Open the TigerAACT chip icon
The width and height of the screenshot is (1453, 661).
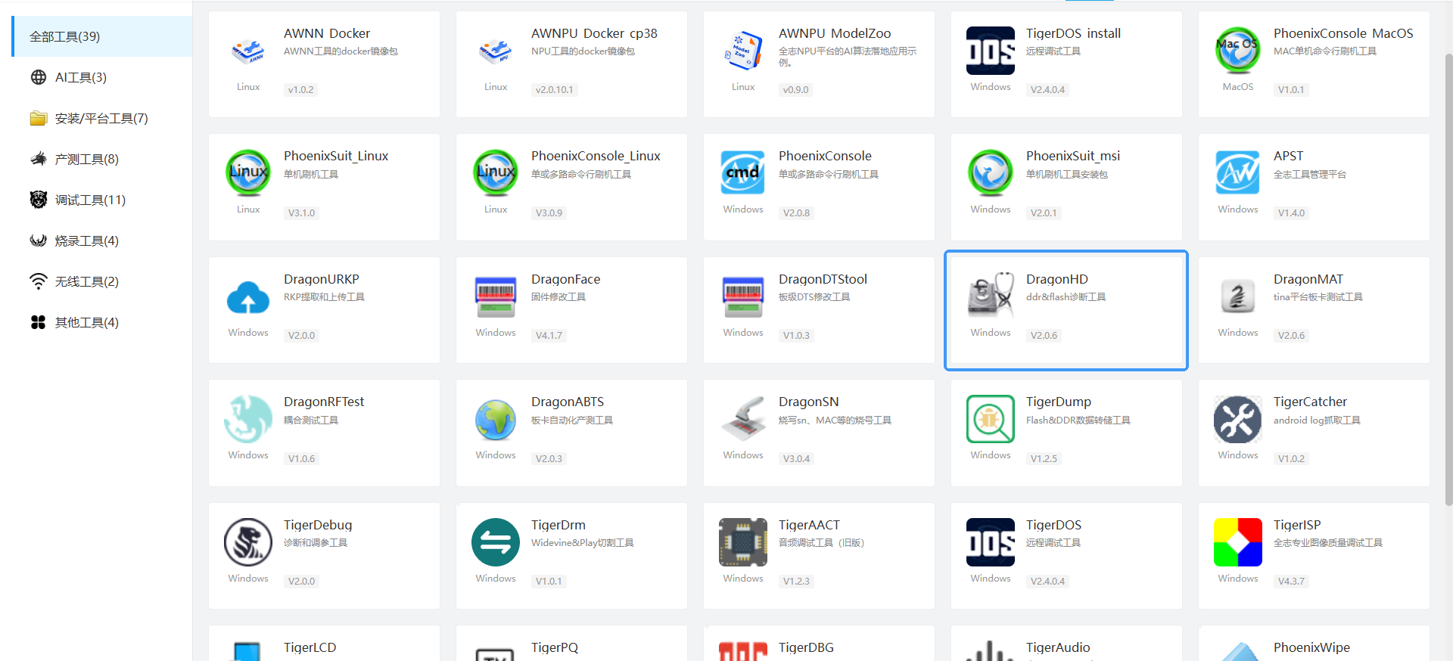(742, 542)
